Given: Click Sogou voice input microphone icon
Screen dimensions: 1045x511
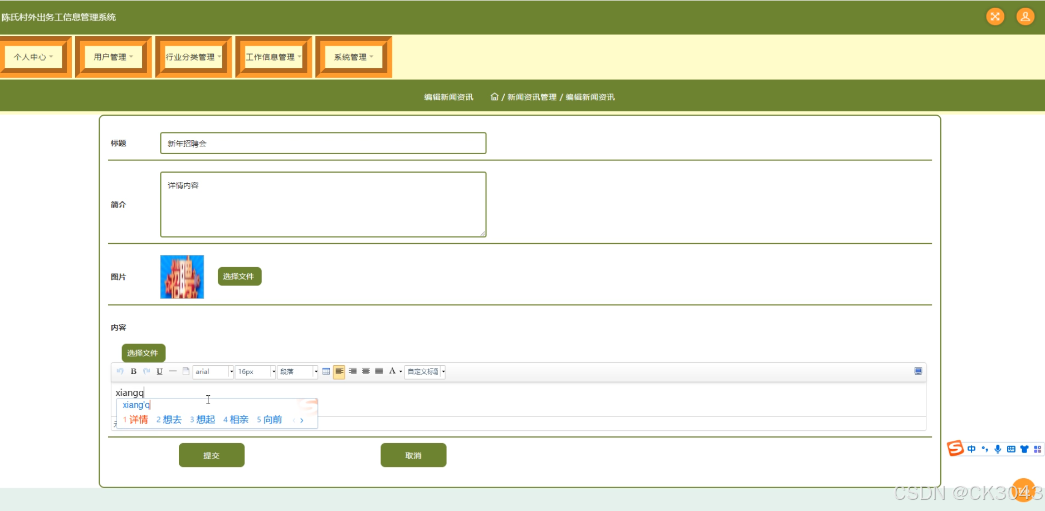Looking at the screenshot, I should coord(998,449).
